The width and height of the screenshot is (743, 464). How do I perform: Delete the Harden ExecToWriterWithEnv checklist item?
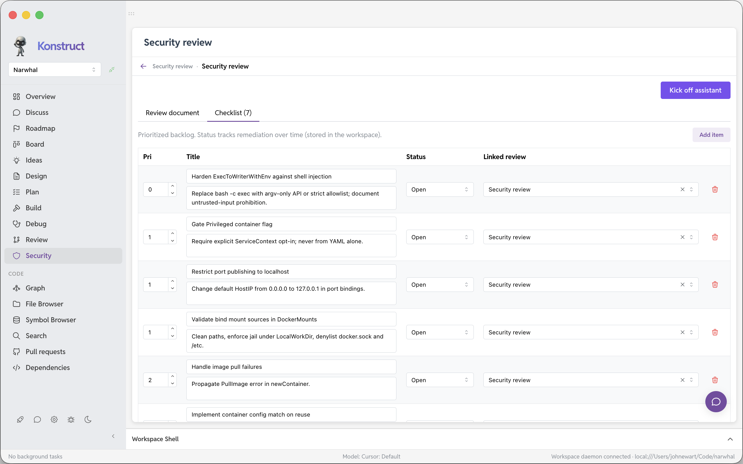(x=715, y=189)
